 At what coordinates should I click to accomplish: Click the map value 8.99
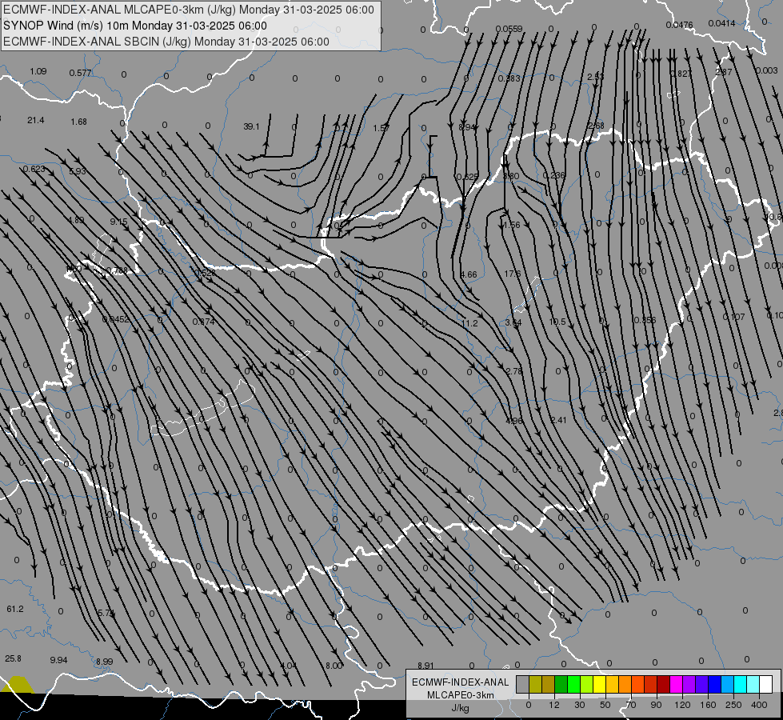pos(104,662)
